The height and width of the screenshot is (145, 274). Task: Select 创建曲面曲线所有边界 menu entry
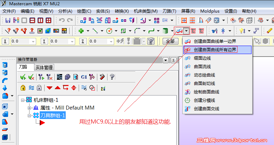click(217, 50)
